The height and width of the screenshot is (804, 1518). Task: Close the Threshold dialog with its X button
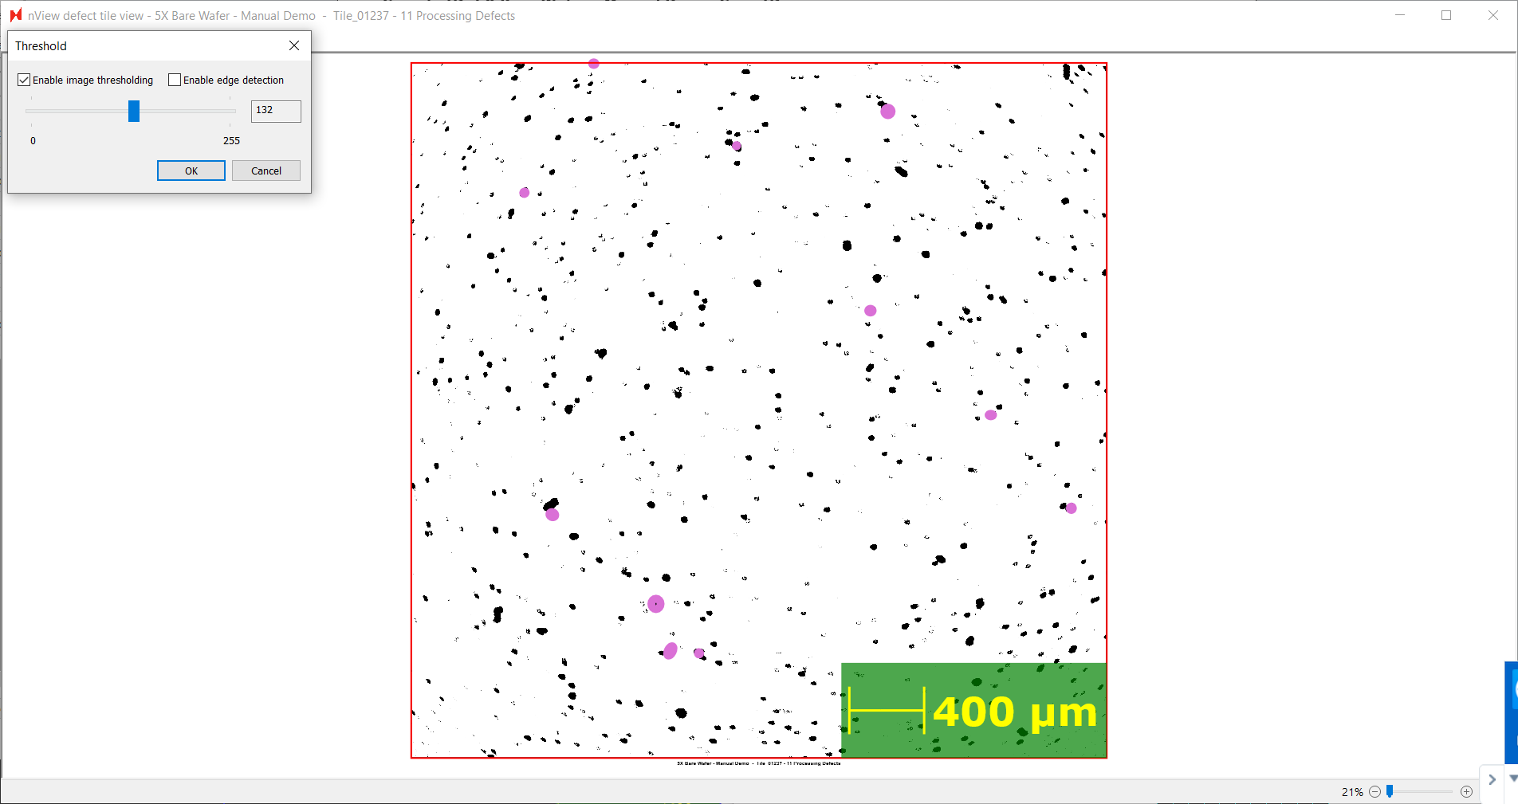click(x=293, y=45)
